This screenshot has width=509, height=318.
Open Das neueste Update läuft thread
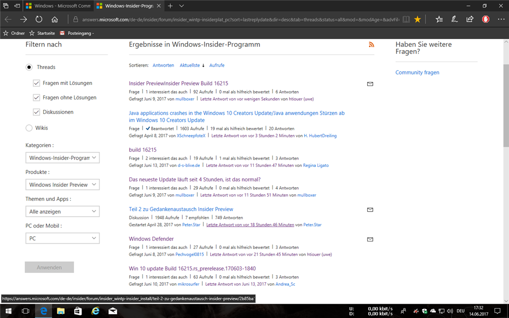(x=195, y=179)
